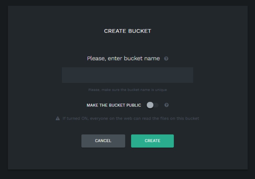Click the "Make the Bucket Public" label

[x=114, y=105]
